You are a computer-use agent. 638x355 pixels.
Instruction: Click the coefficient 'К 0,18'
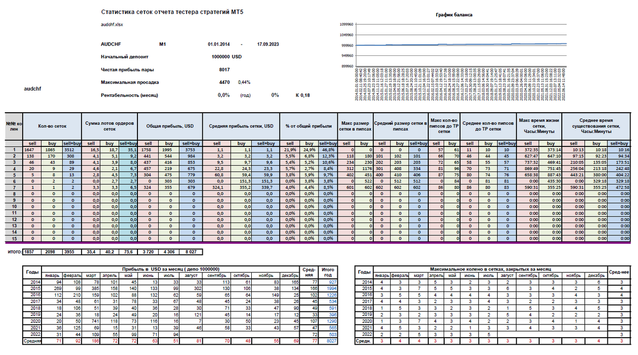303,95
